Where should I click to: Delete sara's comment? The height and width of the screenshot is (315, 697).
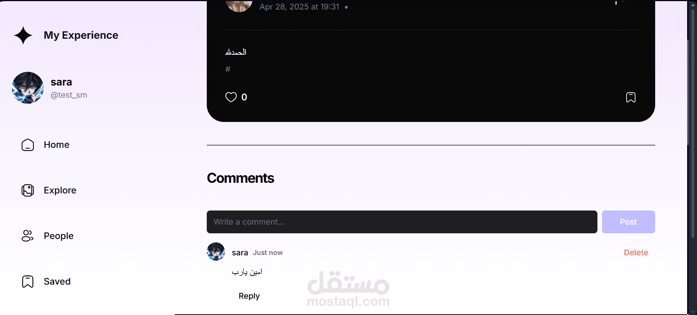(x=636, y=253)
